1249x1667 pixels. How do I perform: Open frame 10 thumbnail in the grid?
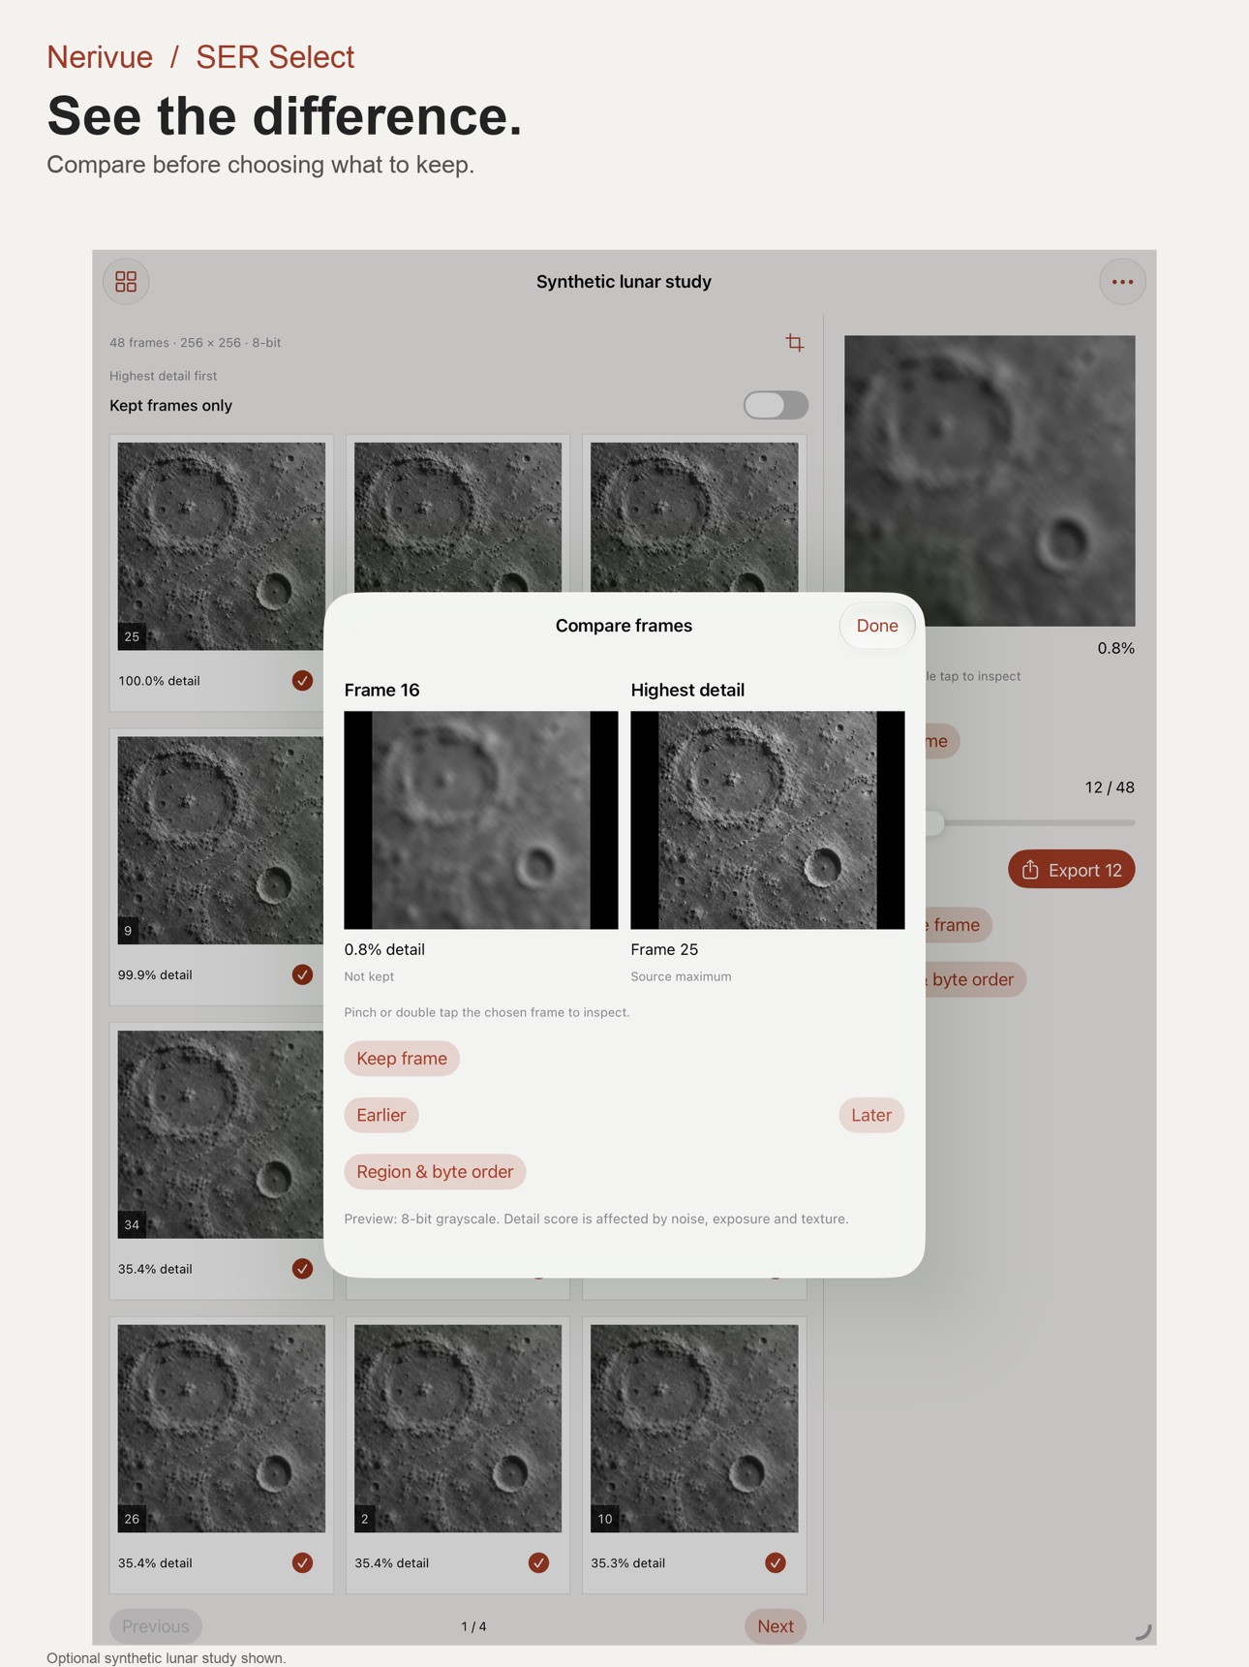tap(694, 1429)
